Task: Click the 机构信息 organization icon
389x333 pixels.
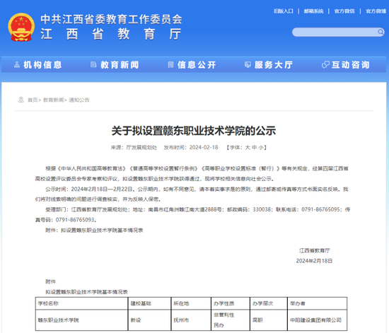Action: pos(17,65)
